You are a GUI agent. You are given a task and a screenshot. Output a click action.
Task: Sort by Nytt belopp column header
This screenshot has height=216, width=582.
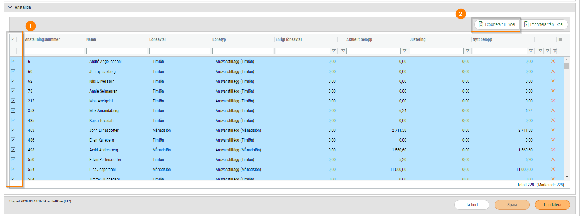tap(482, 39)
